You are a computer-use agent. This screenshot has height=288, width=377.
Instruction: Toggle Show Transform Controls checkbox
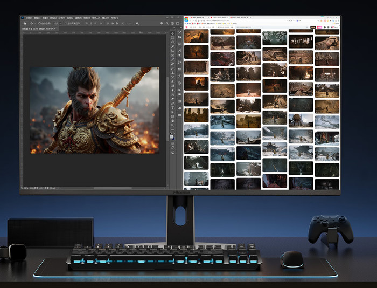click(65, 24)
